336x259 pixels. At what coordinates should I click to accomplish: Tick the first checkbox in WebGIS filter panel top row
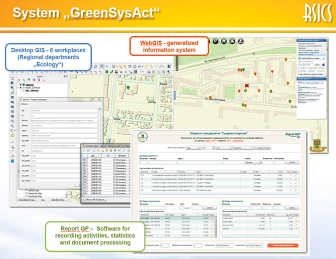(x=300, y=68)
